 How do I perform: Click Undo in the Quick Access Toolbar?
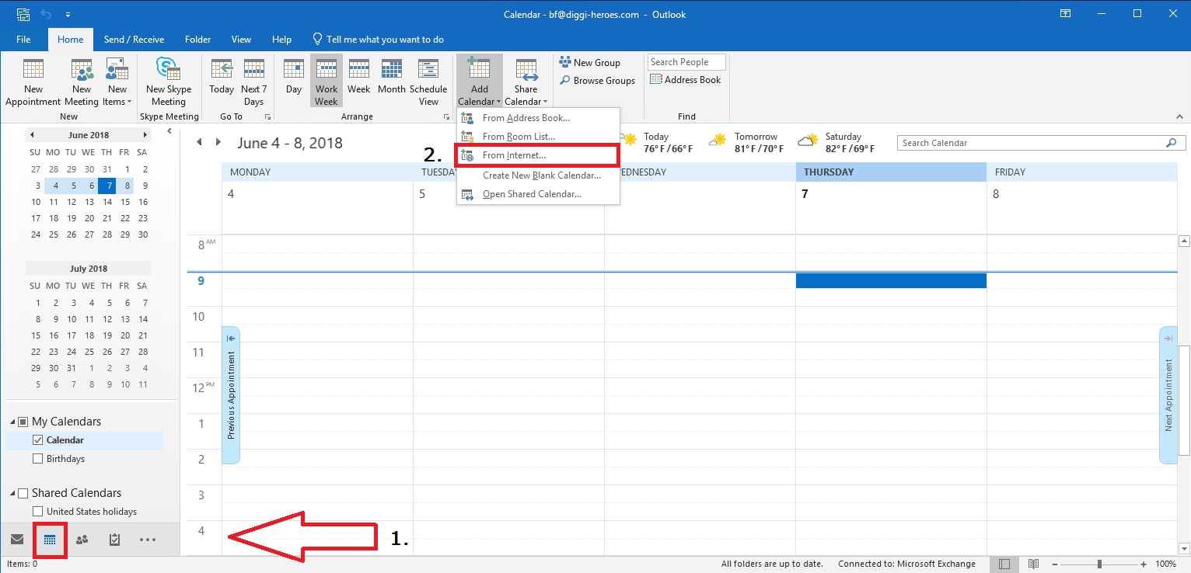(x=45, y=14)
